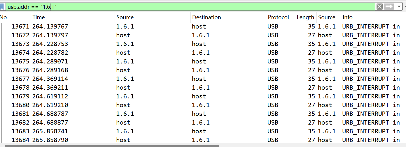This screenshot has width=406, height=147.
Task: Click the display filter bookmark icon
Action: 2,7
